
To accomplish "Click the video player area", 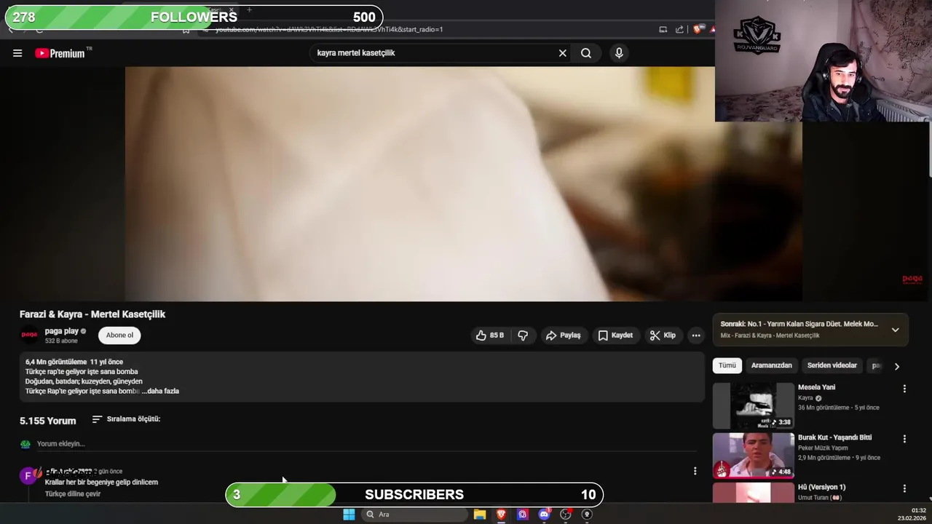I will [x=464, y=184].
